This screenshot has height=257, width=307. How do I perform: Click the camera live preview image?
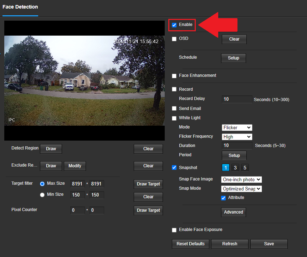tap(85, 80)
